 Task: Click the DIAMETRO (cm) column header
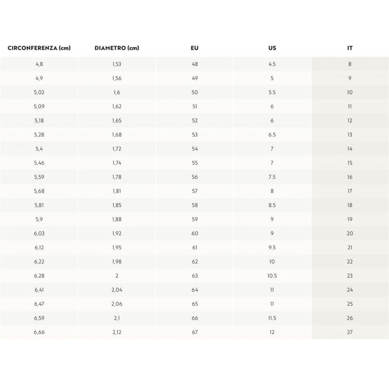[117, 48]
